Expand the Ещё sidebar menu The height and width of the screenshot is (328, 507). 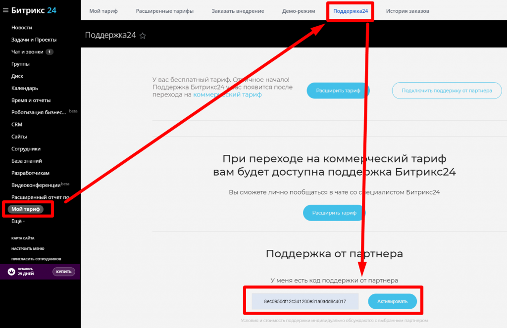click(18, 221)
